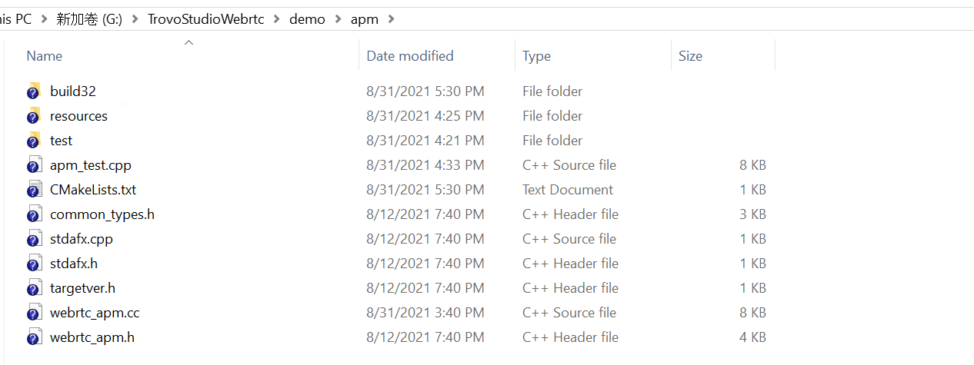Click the common_types.h file icon
This screenshot has height=365, width=974.
click(33, 214)
